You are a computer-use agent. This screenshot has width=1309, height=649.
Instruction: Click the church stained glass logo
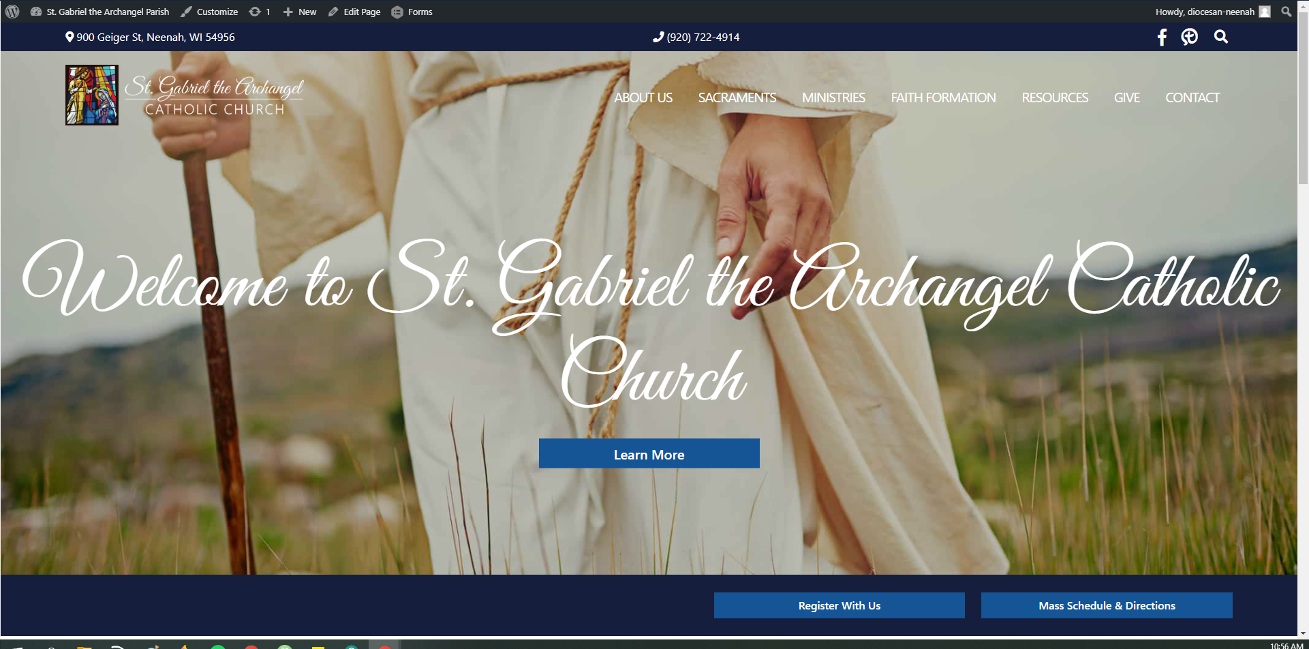pos(92,95)
